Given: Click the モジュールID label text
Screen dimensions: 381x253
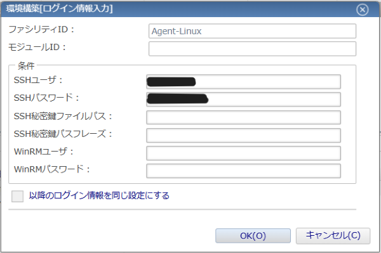Looking at the screenshot, I should [x=37, y=47].
